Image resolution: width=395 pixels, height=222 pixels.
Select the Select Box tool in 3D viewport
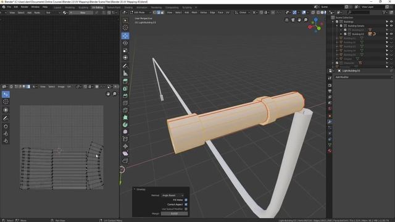coord(125,20)
